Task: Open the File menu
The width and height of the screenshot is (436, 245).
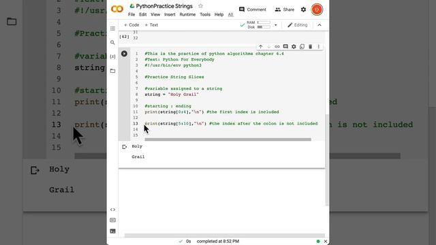Action: click(131, 14)
